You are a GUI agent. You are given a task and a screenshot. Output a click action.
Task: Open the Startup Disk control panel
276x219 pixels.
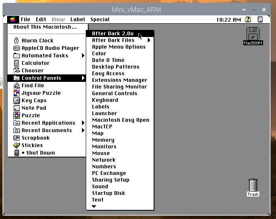click(120, 193)
